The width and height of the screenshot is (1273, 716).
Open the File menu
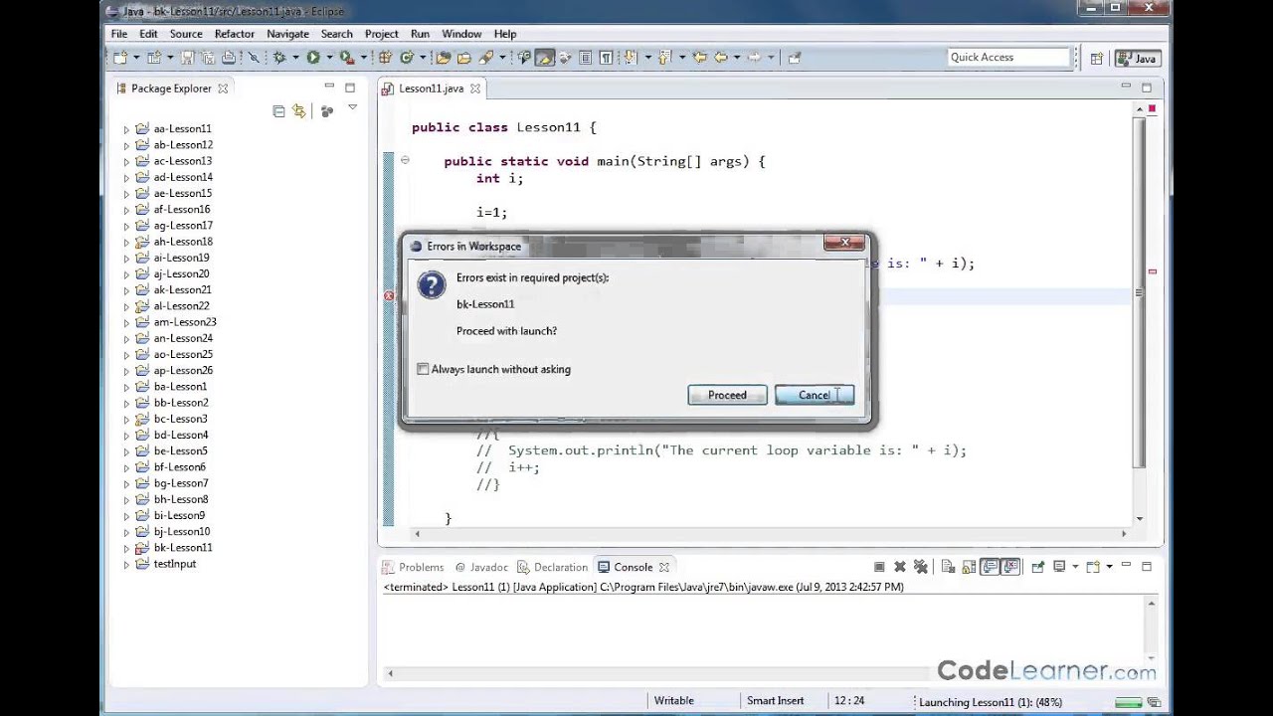tap(118, 34)
